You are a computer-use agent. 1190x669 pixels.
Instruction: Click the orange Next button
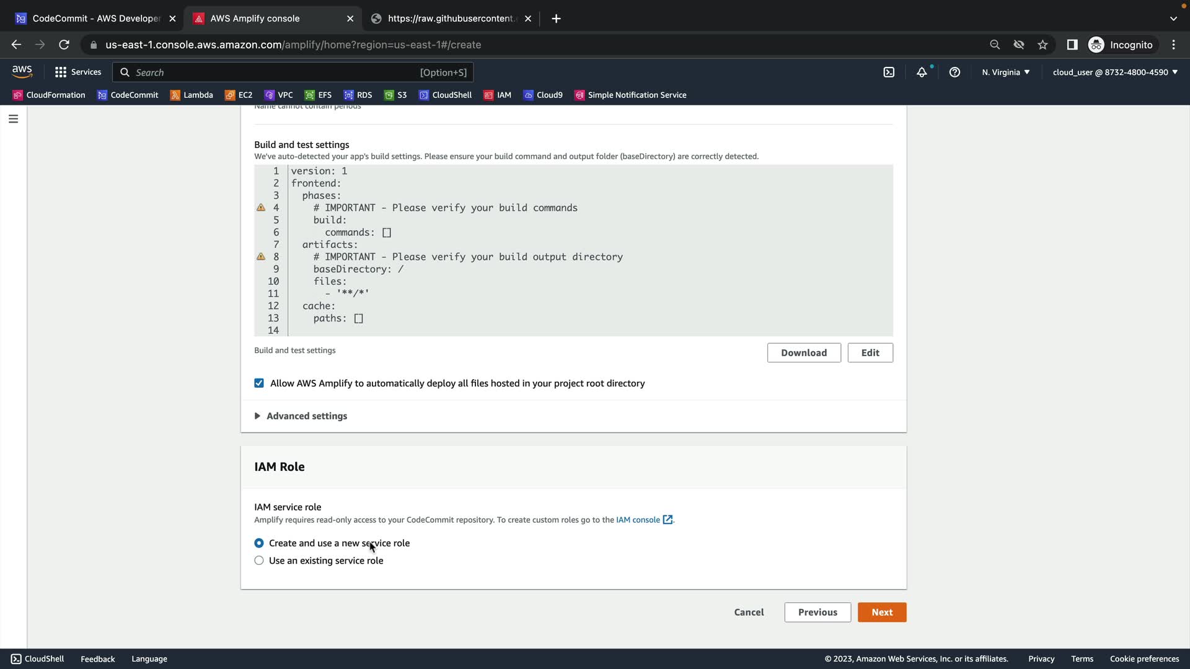881,613
